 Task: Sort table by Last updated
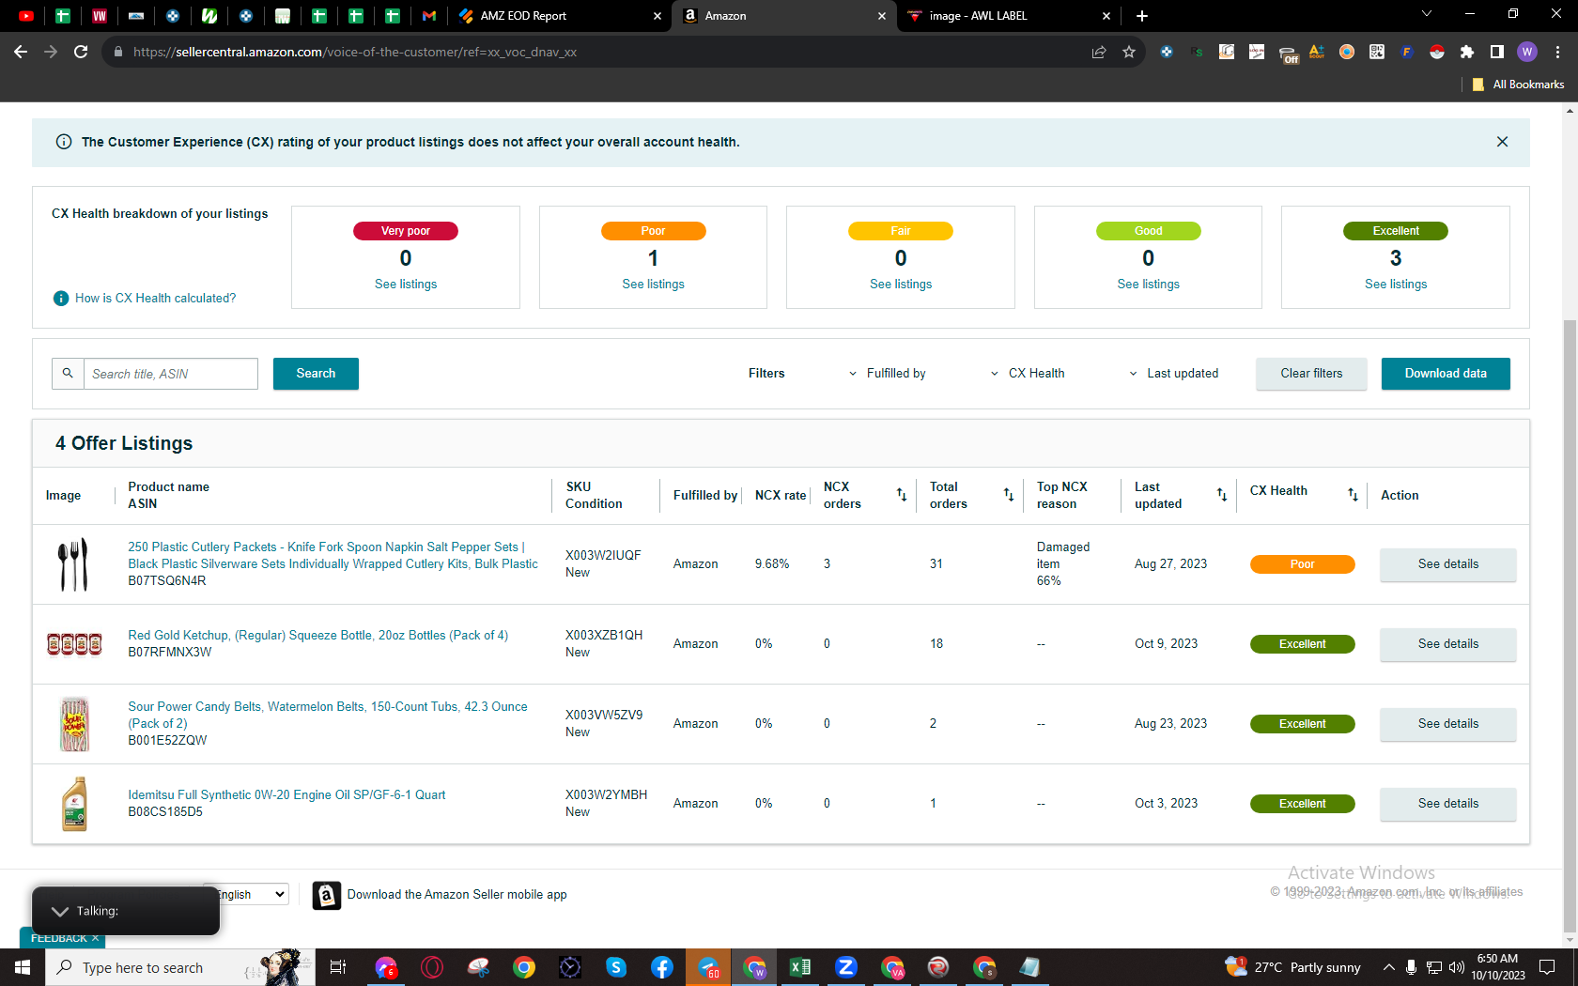1222,495
